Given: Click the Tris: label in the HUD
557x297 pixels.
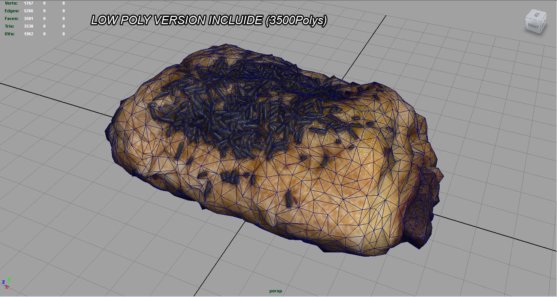Looking at the screenshot, I should (9, 26).
